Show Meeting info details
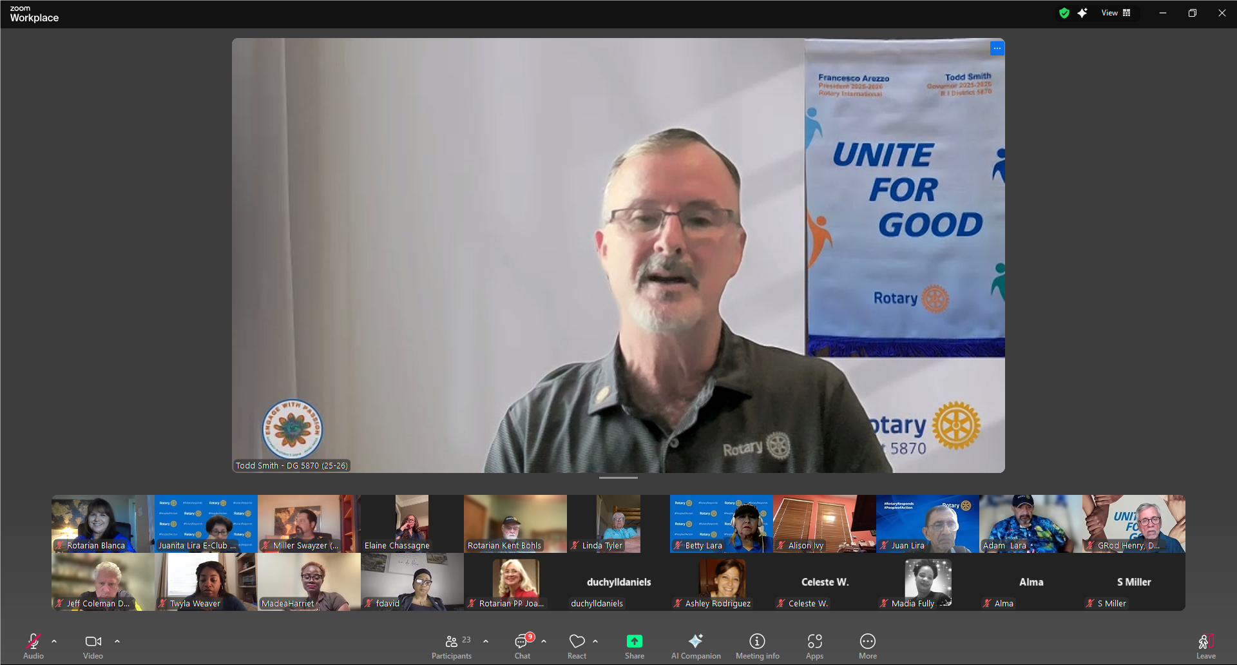1237x665 pixels. click(758, 646)
